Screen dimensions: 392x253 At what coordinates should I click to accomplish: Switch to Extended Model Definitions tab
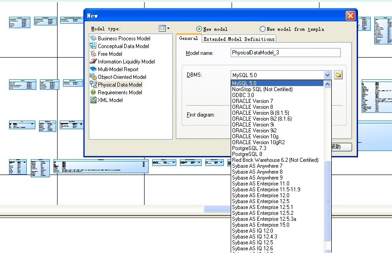click(x=239, y=39)
